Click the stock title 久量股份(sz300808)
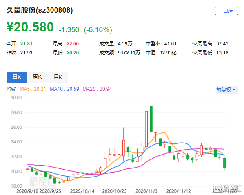244x195 pixels. pos(40,11)
